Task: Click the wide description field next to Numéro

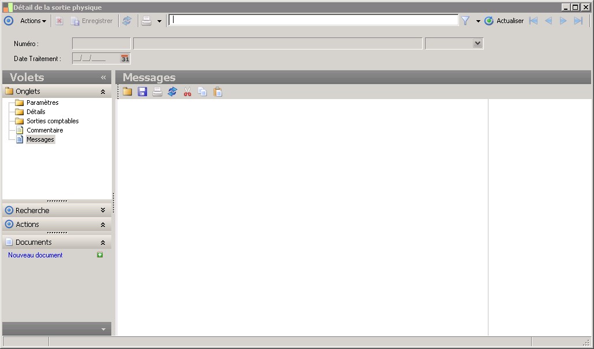Action: (277, 44)
